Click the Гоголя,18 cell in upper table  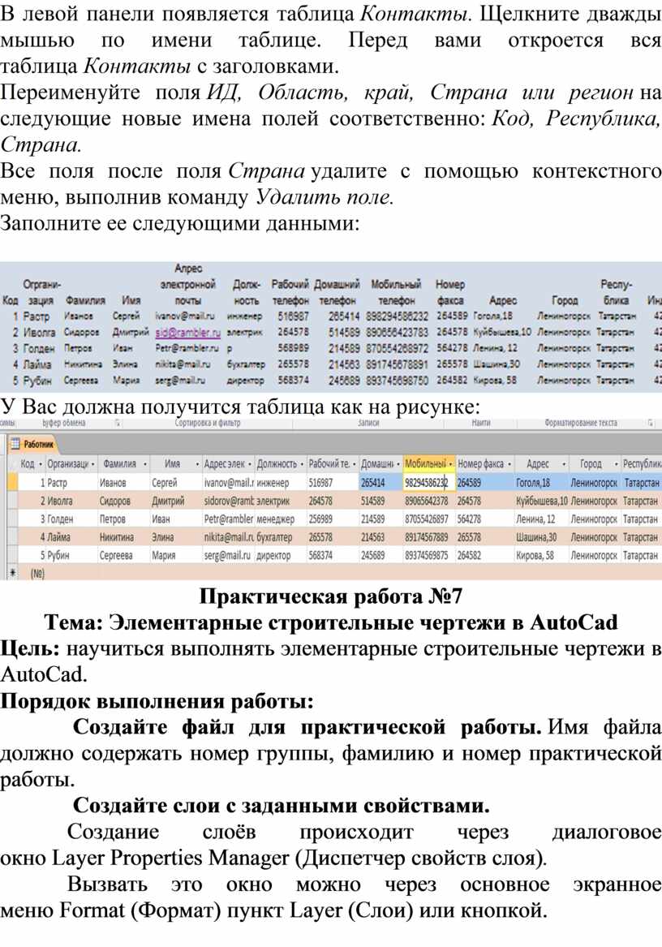click(493, 316)
